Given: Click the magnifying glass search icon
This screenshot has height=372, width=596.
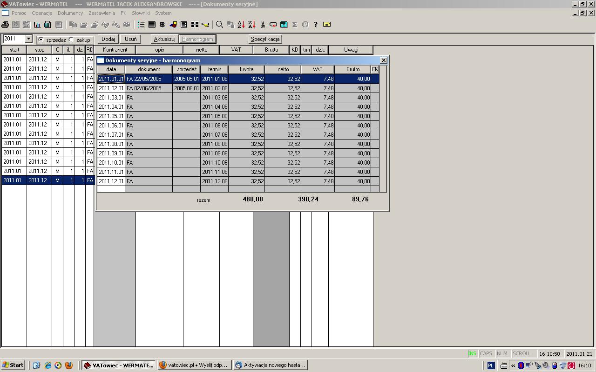Looking at the screenshot, I should click(x=219, y=25).
